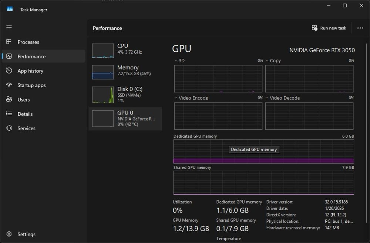The width and height of the screenshot is (370, 243).
Task: Switch to the Users page label
Action: (x=24, y=100)
